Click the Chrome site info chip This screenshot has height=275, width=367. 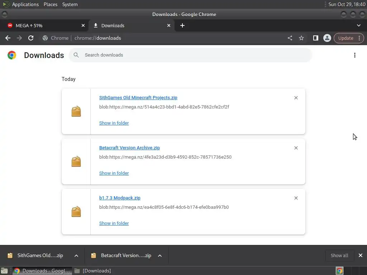tap(56, 38)
